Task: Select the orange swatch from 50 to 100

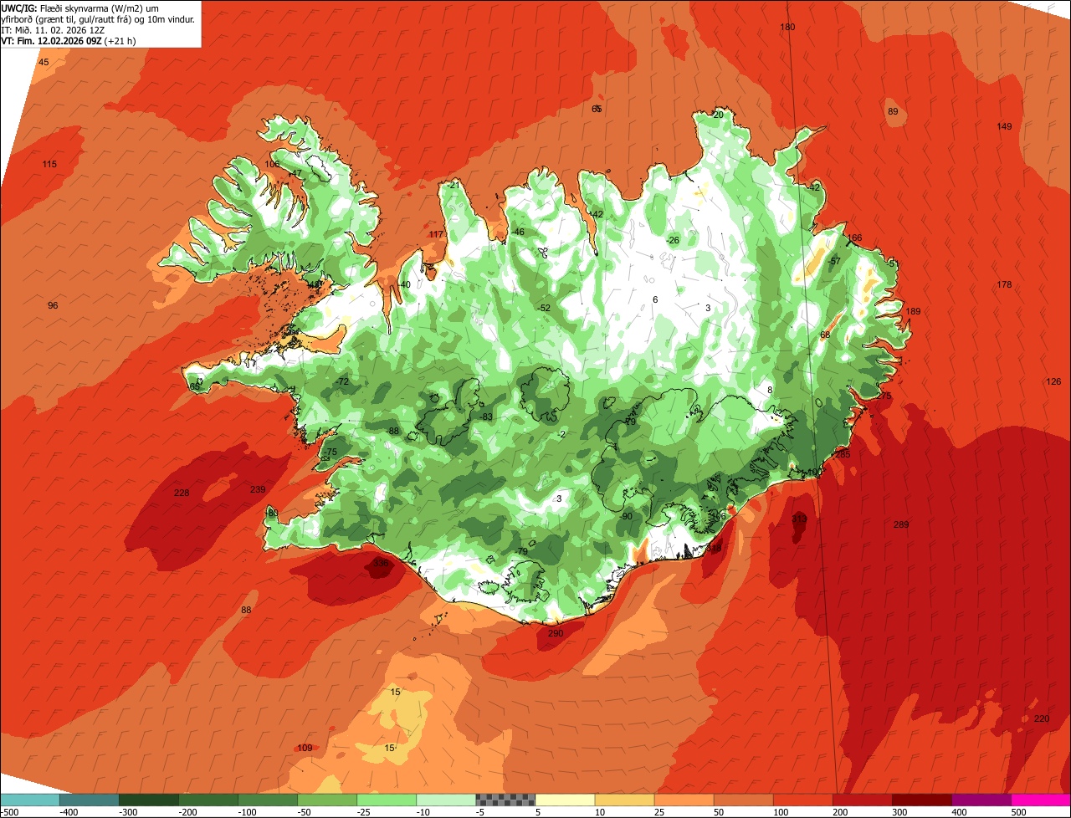Action: (743, 800)
